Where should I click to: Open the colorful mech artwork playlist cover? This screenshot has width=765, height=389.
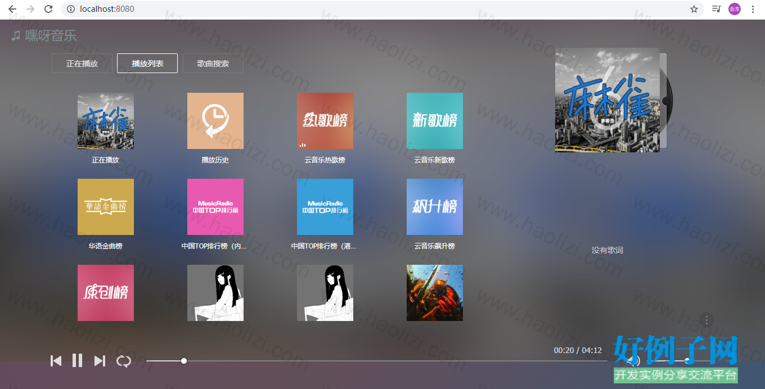(435, 293)
